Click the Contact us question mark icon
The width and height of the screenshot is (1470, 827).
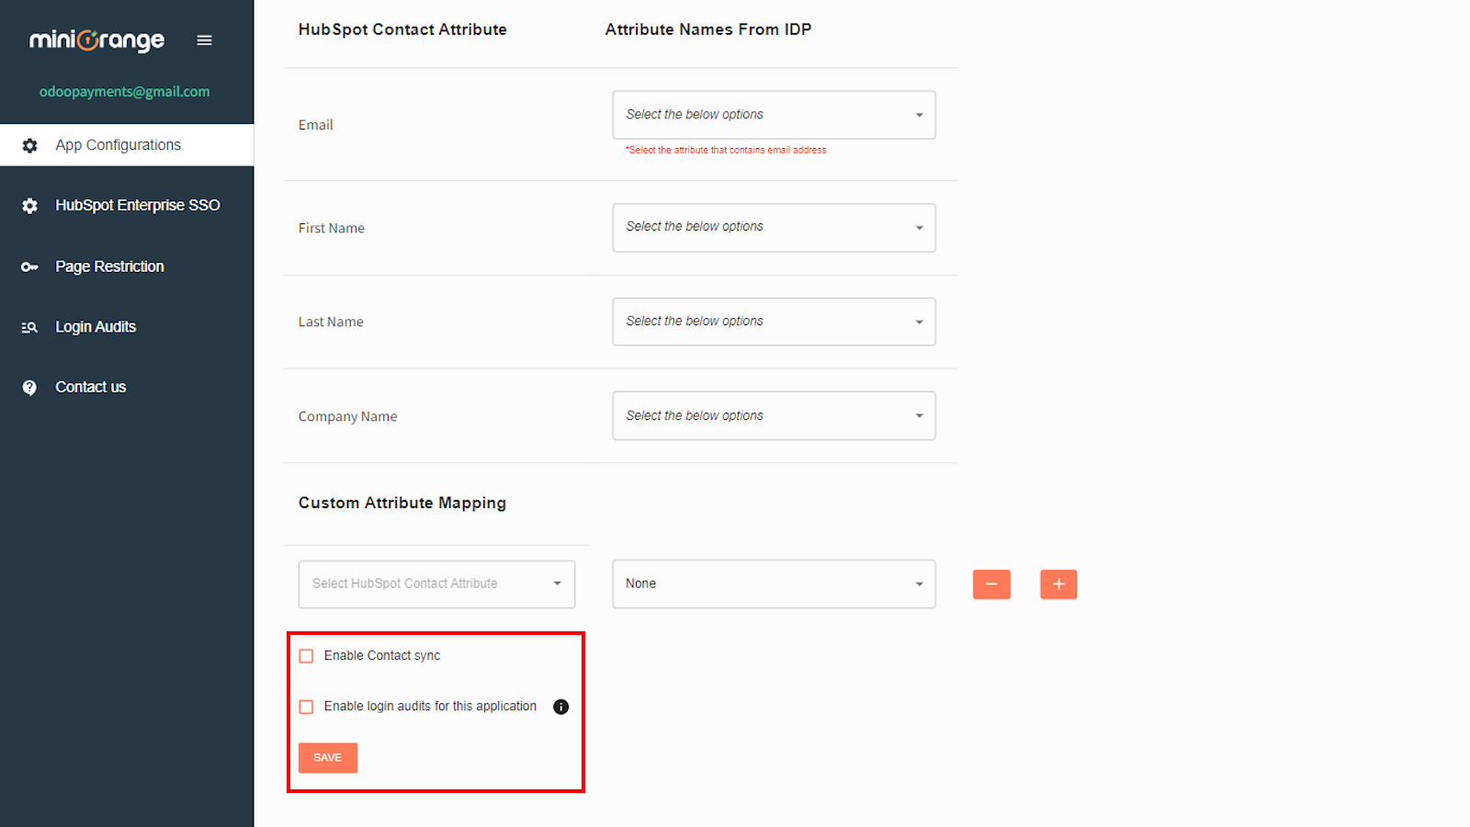pyautogui.click(x=29, y=387)
